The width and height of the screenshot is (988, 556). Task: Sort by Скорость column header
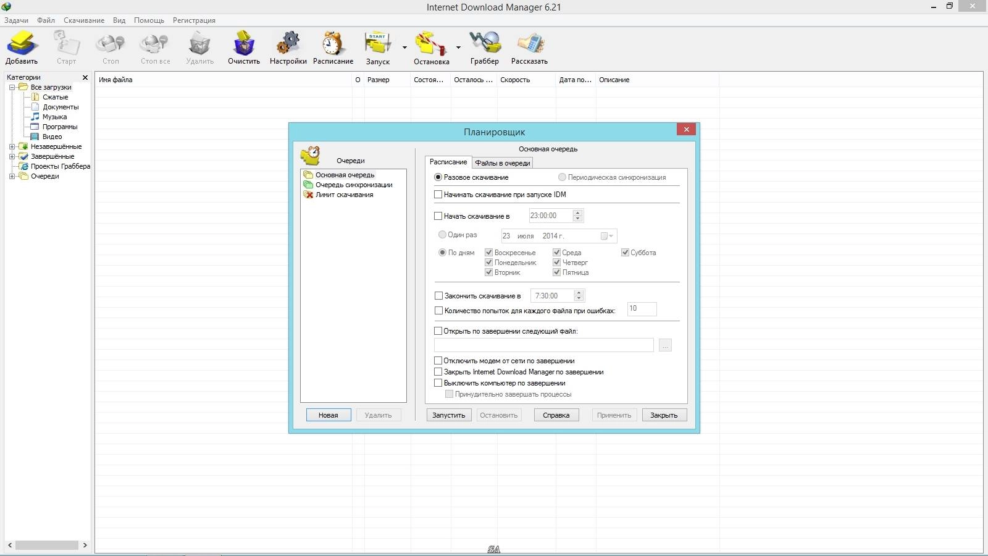[x=526, y=80]
